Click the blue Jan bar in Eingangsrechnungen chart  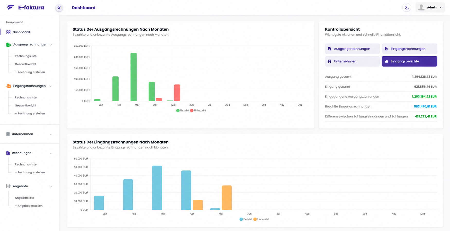click(x=99, y=203)
